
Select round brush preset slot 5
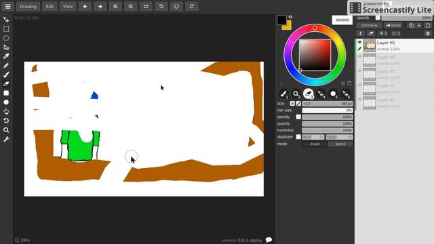click(x=334, y=94)
